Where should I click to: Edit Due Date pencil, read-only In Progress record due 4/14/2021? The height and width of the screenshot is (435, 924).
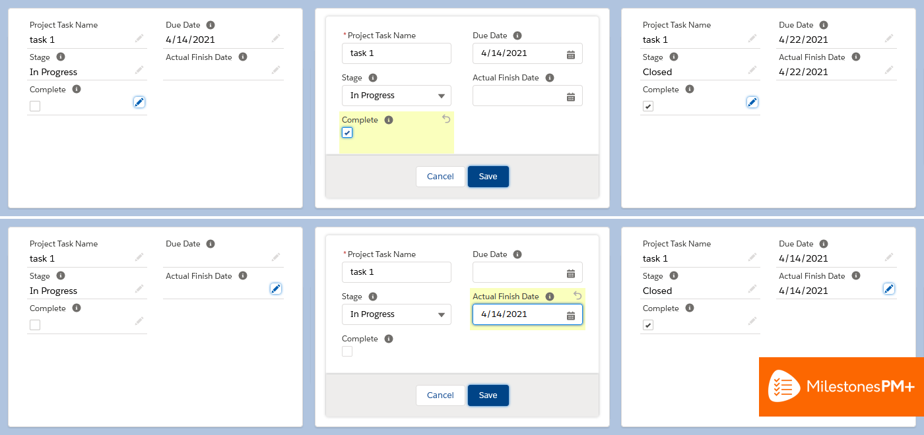(x=276, y=38)
